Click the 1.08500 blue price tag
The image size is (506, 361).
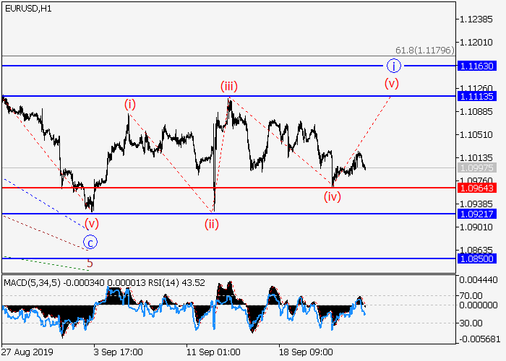476,258
